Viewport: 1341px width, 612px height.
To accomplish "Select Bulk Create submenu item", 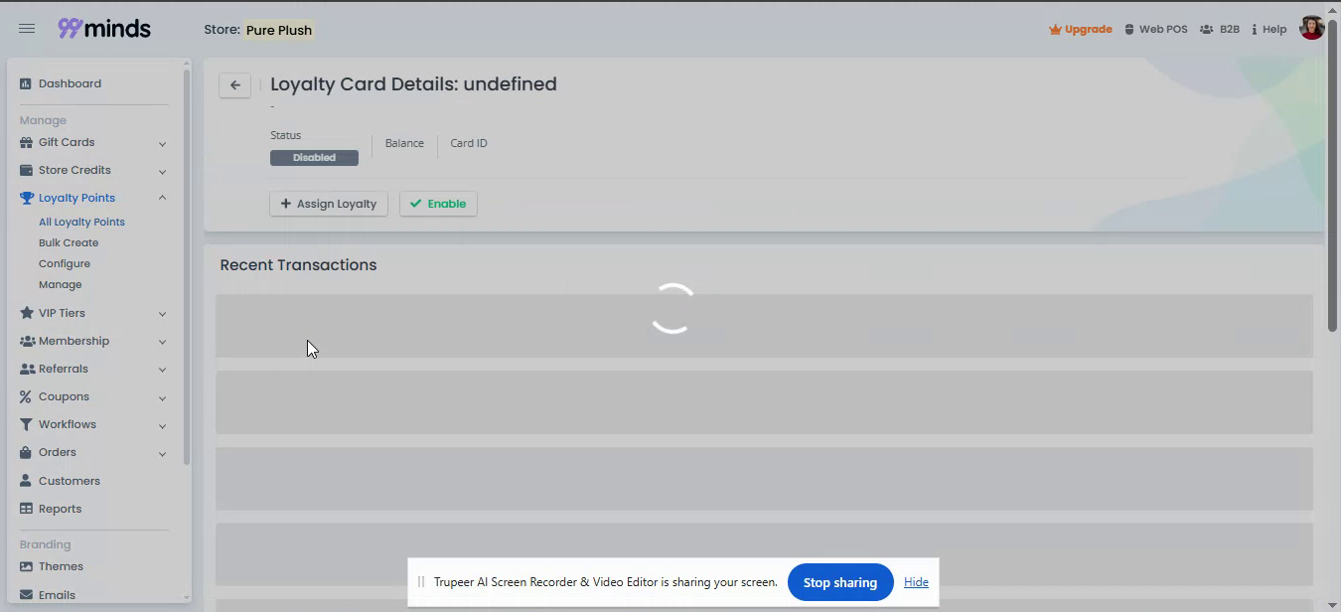I will [69, 242].
